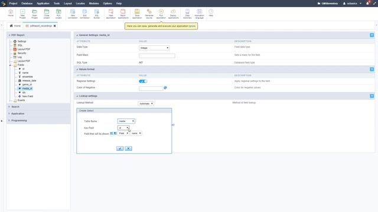Open the Color of Negative color picker
This screenshot has width=378, height=212.
point(165,88)
